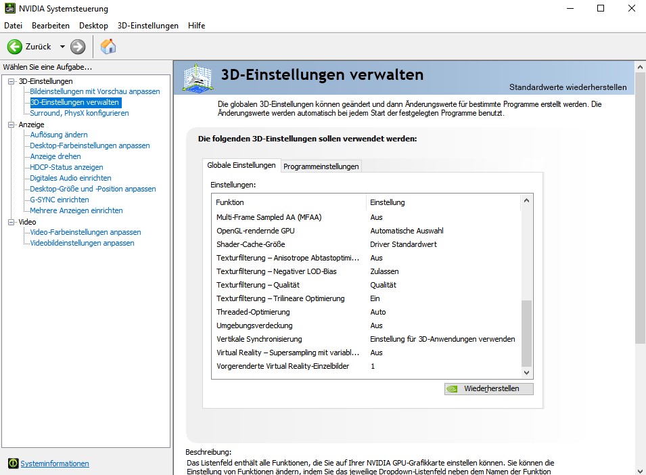
Task: Click the settings list scrollbar thumb
Action: coord(526,334)
